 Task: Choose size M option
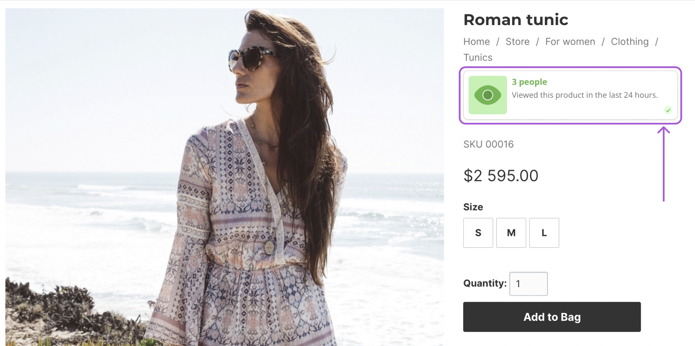pyautogui.click(x=511, y=233)
